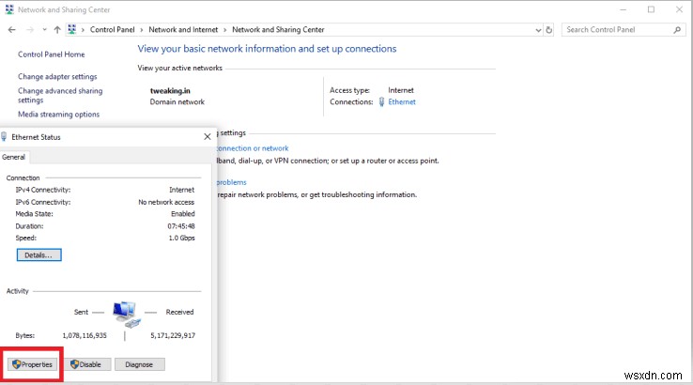Click the Details button
This screenshot has width=693, height=385.
click(38, 254)
